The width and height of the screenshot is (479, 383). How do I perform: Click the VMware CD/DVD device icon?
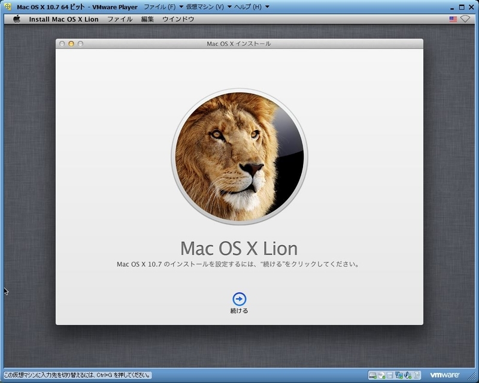(381, 375)
